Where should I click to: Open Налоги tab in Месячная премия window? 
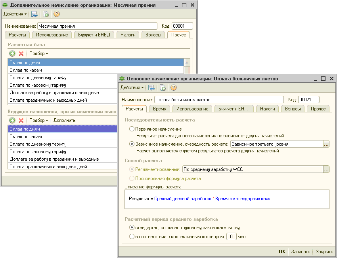coord(128,35)
